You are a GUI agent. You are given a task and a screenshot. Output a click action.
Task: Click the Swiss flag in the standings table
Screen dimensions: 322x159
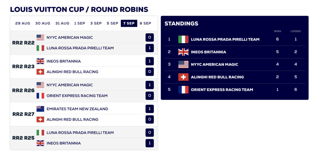click(x=183, y=77)
